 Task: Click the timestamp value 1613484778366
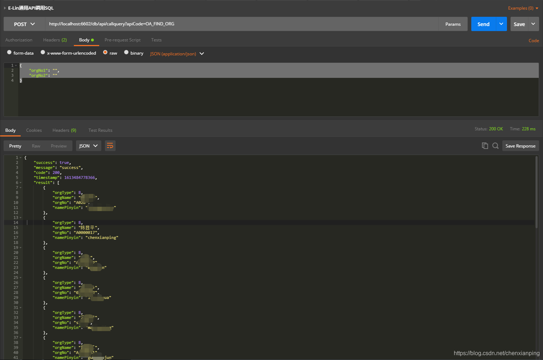80,177
